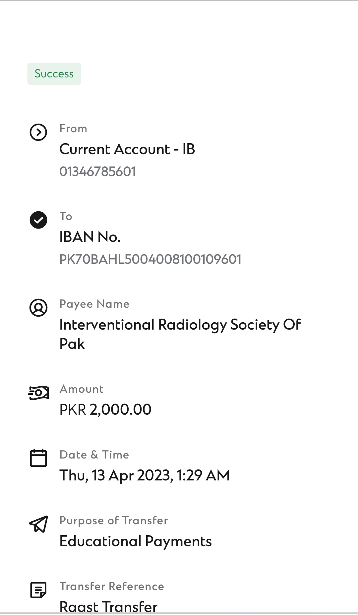Select the IBAN PK70BAHL5004008100109601

pyautogui.click(x=150, y=259)
